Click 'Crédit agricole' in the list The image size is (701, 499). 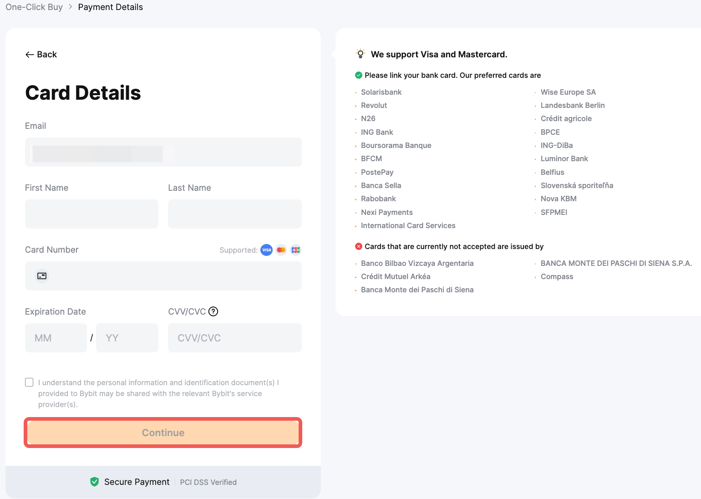click(x=566, y=118)
